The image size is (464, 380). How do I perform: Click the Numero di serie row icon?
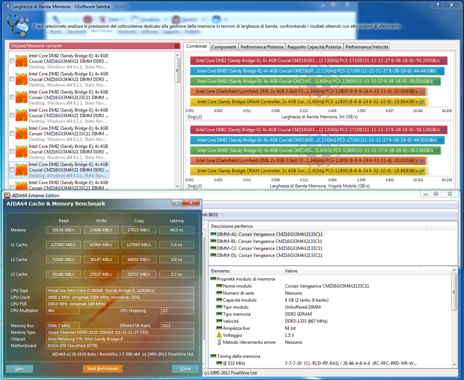[219, 293]
